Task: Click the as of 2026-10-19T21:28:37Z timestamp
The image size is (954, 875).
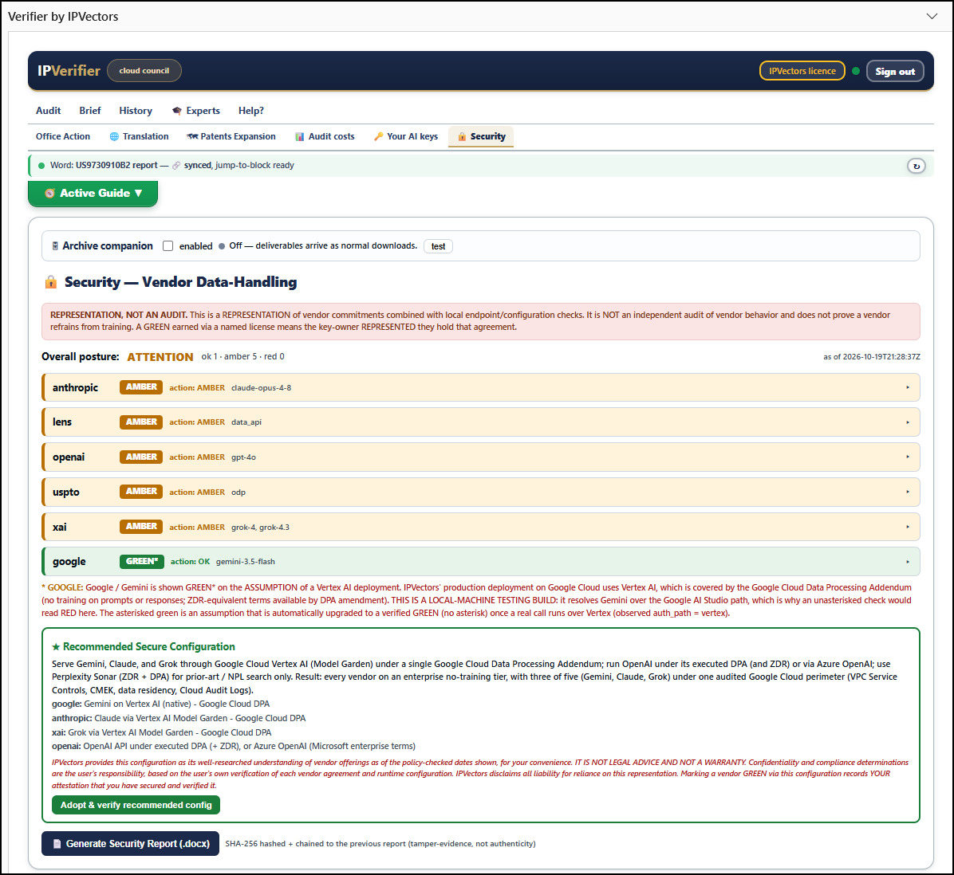Action: [871, 357]
